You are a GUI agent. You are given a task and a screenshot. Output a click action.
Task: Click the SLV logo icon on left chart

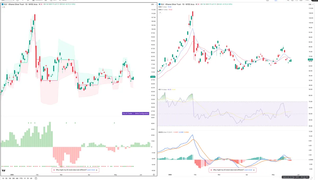[x=3, y=4]
